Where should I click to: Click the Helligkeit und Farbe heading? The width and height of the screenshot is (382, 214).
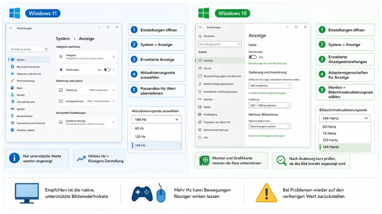[x=68, y=47]
